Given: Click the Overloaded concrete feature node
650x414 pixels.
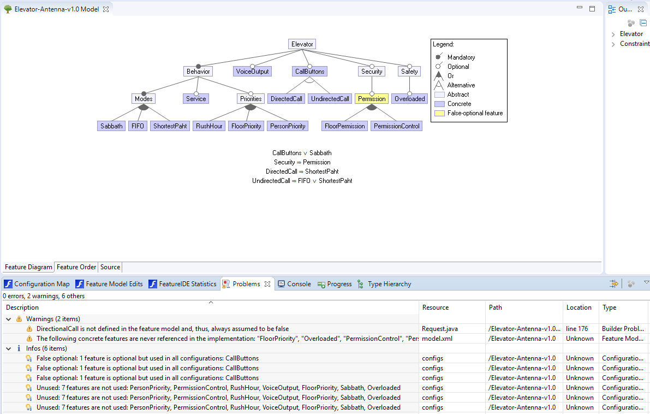Looking at the screenshot, I should click(x=409, y=98).
